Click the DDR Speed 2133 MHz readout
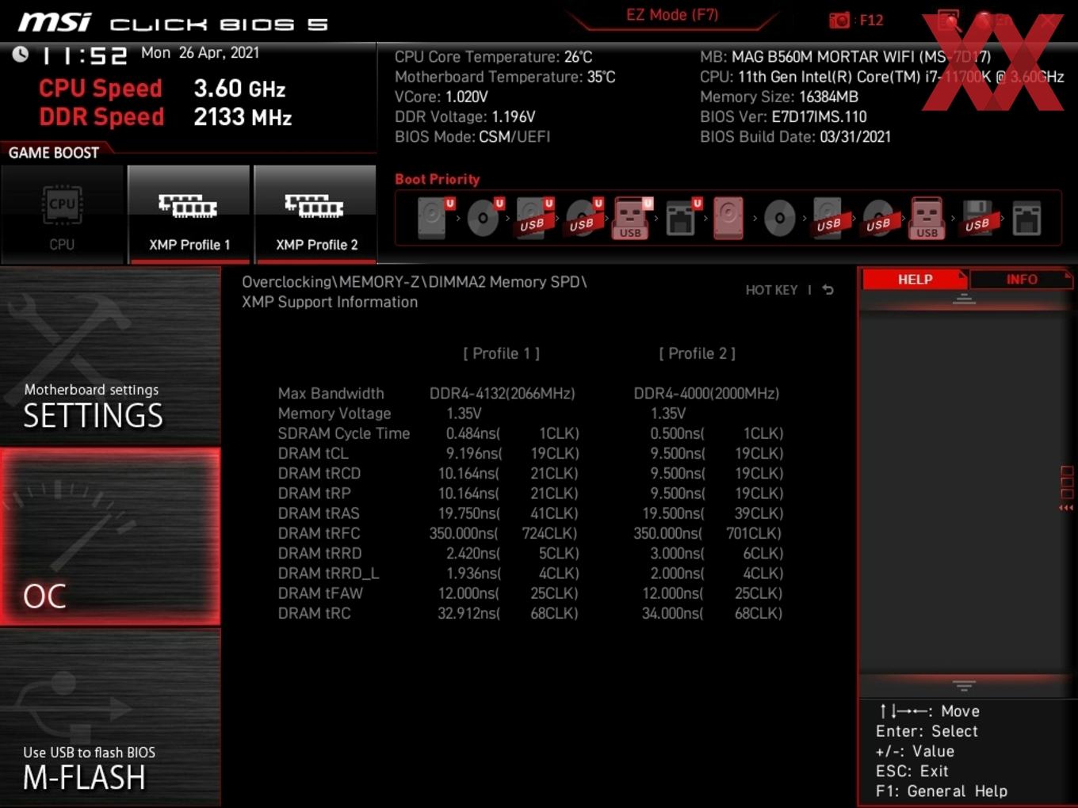Viewport: 1078px width, 808px height. pos(166,116)
